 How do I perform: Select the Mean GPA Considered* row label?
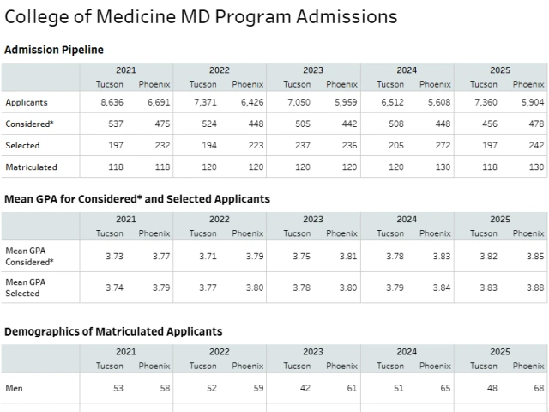click(x=30, y=256)
